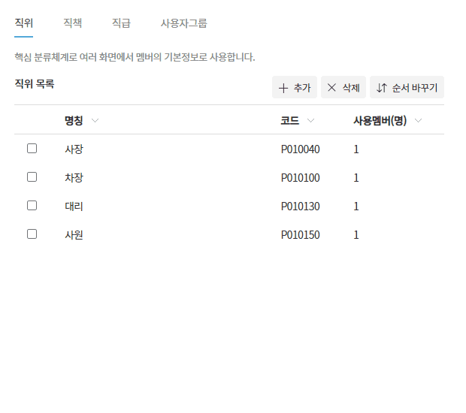Viewport: 466px width, 413px height.
Task: Switch to the 직책 tab
Action: click(72, 23)
